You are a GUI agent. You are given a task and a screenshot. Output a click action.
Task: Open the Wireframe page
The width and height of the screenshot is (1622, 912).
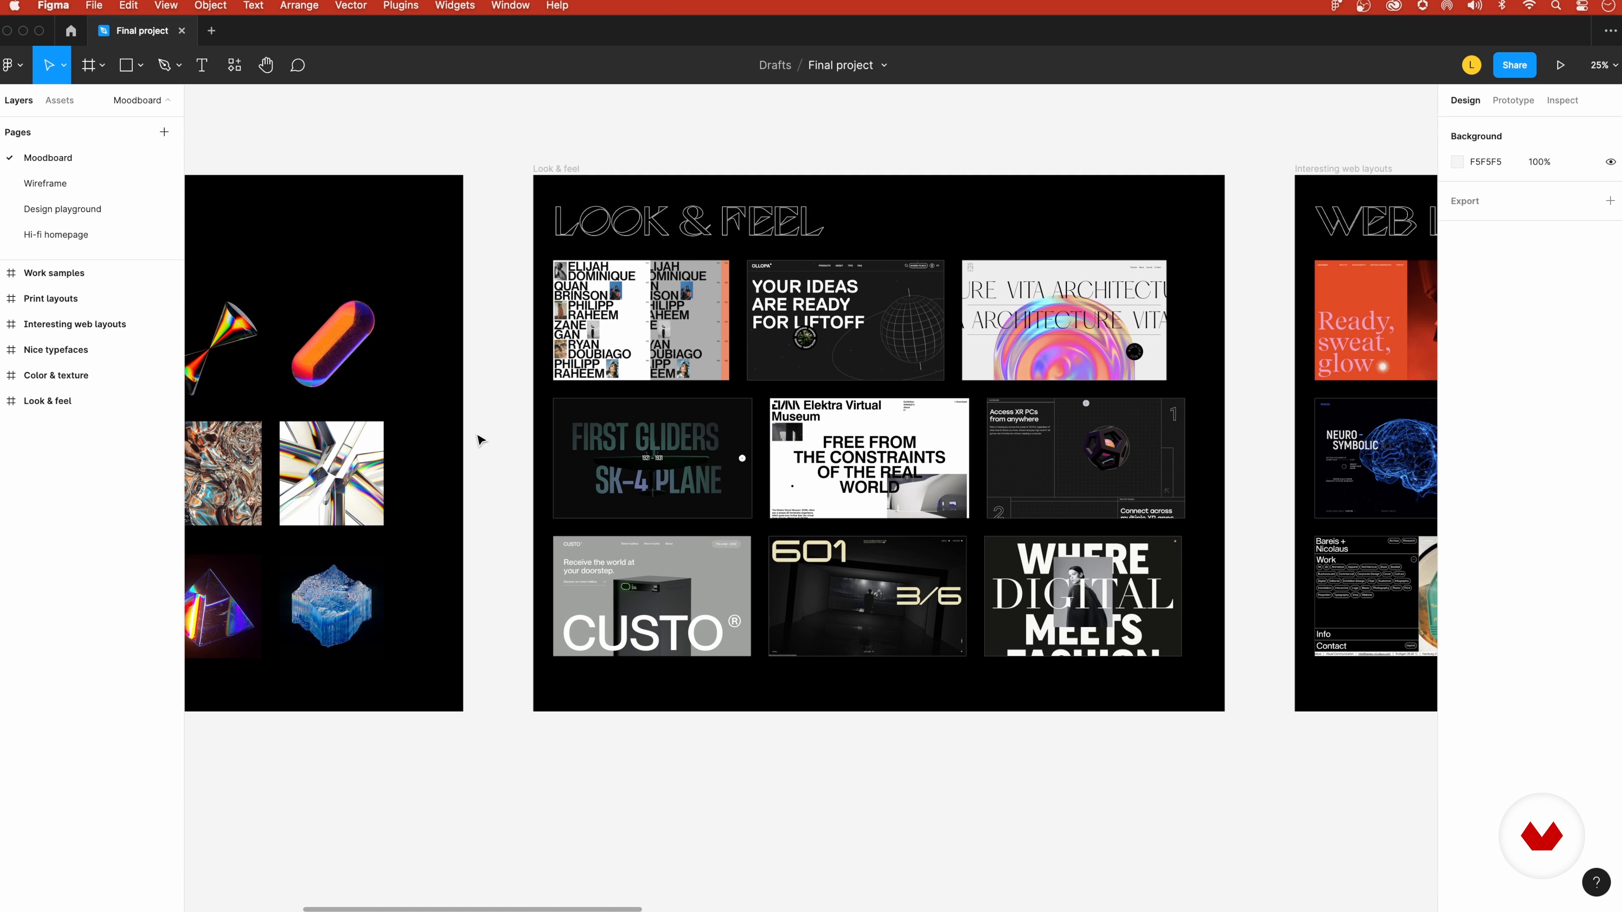[45, 183]
